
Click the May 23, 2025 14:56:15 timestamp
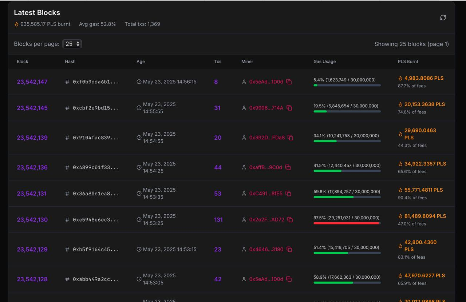[170, 82]
